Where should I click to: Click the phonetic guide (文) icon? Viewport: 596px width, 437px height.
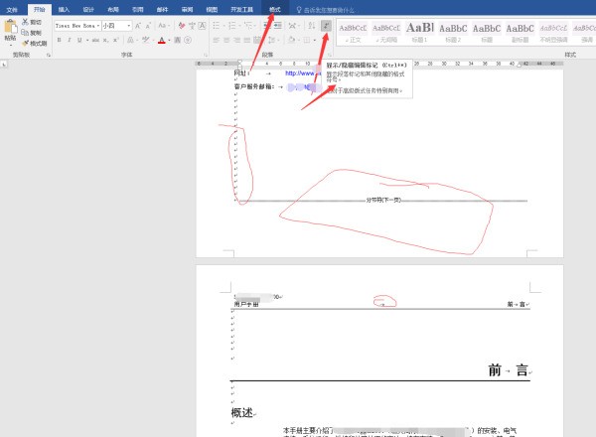point(192,26)
